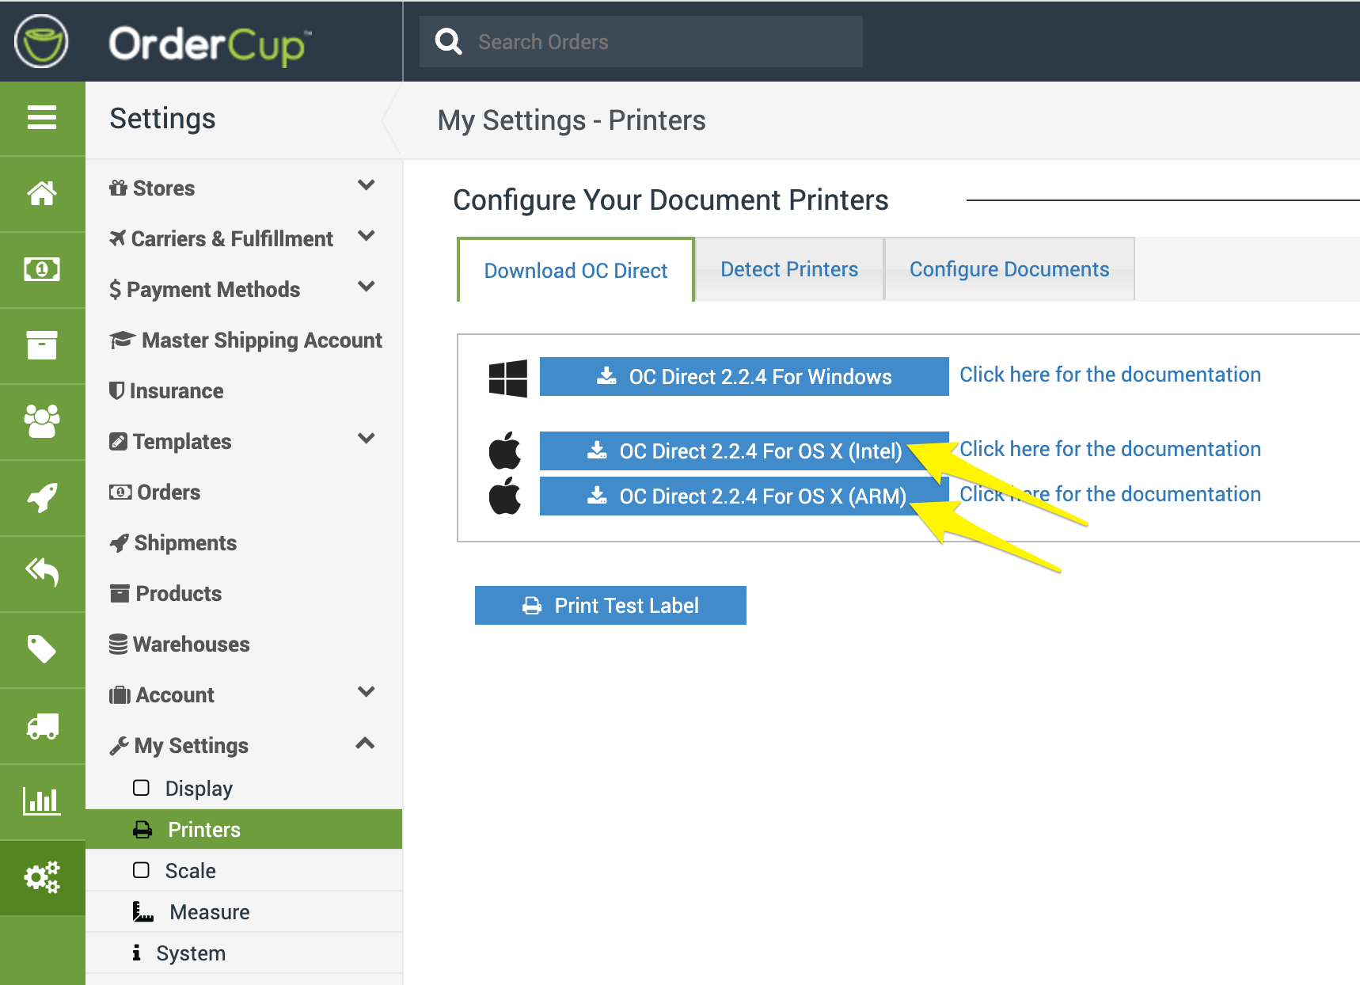The height and width of the screenshot is (985, 1360).
Task: Open the truck icon in sidebar
Action: point(42,725)
